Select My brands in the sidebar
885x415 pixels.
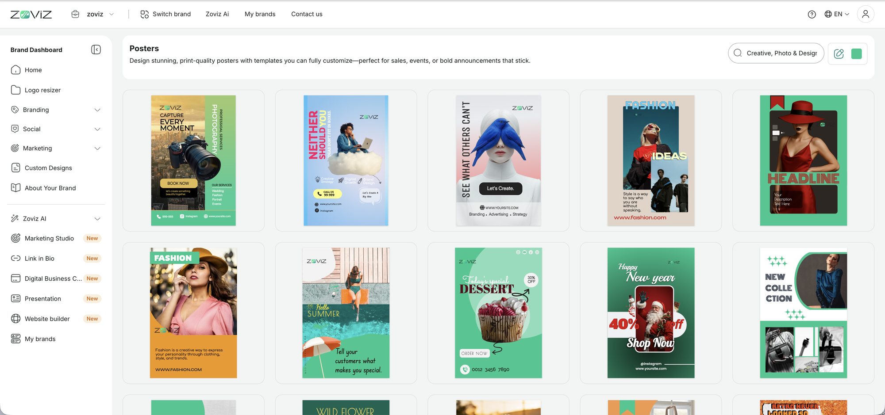point(40,339)
